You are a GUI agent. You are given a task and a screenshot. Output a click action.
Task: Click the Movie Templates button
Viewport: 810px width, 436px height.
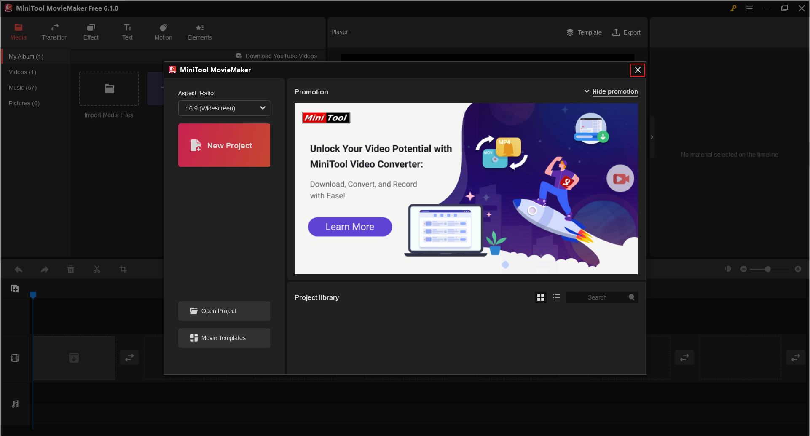224,338
